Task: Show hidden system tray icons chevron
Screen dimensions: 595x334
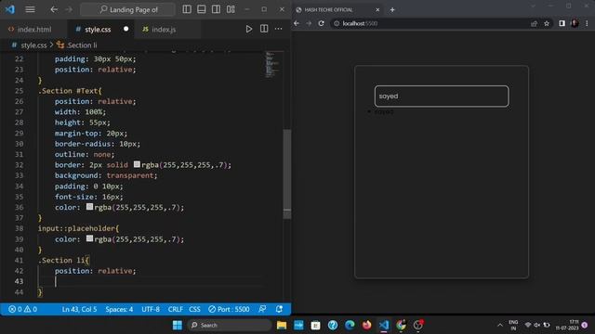Action: coord(500,325)
